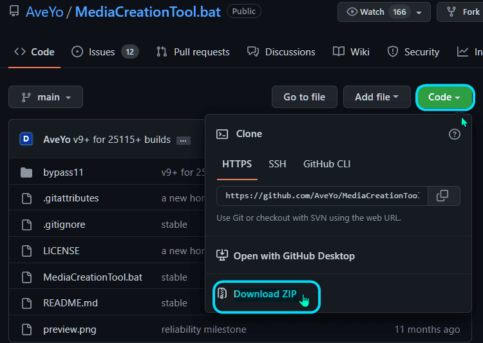
Task: Switch to the Code tab
Action: 35,51
